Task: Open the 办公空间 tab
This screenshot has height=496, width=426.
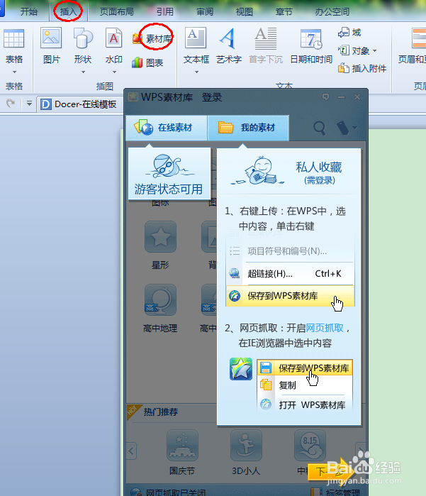Action: point(332,12)
